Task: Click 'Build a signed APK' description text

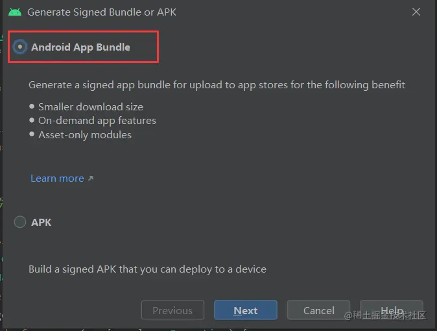Action: click(x=147, y=269)
